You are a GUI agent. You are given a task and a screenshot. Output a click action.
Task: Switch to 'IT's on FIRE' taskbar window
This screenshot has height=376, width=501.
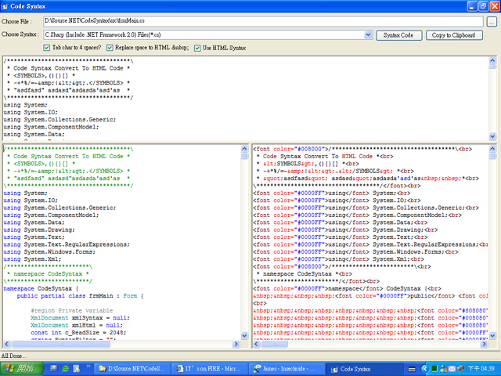pos(210,369)
